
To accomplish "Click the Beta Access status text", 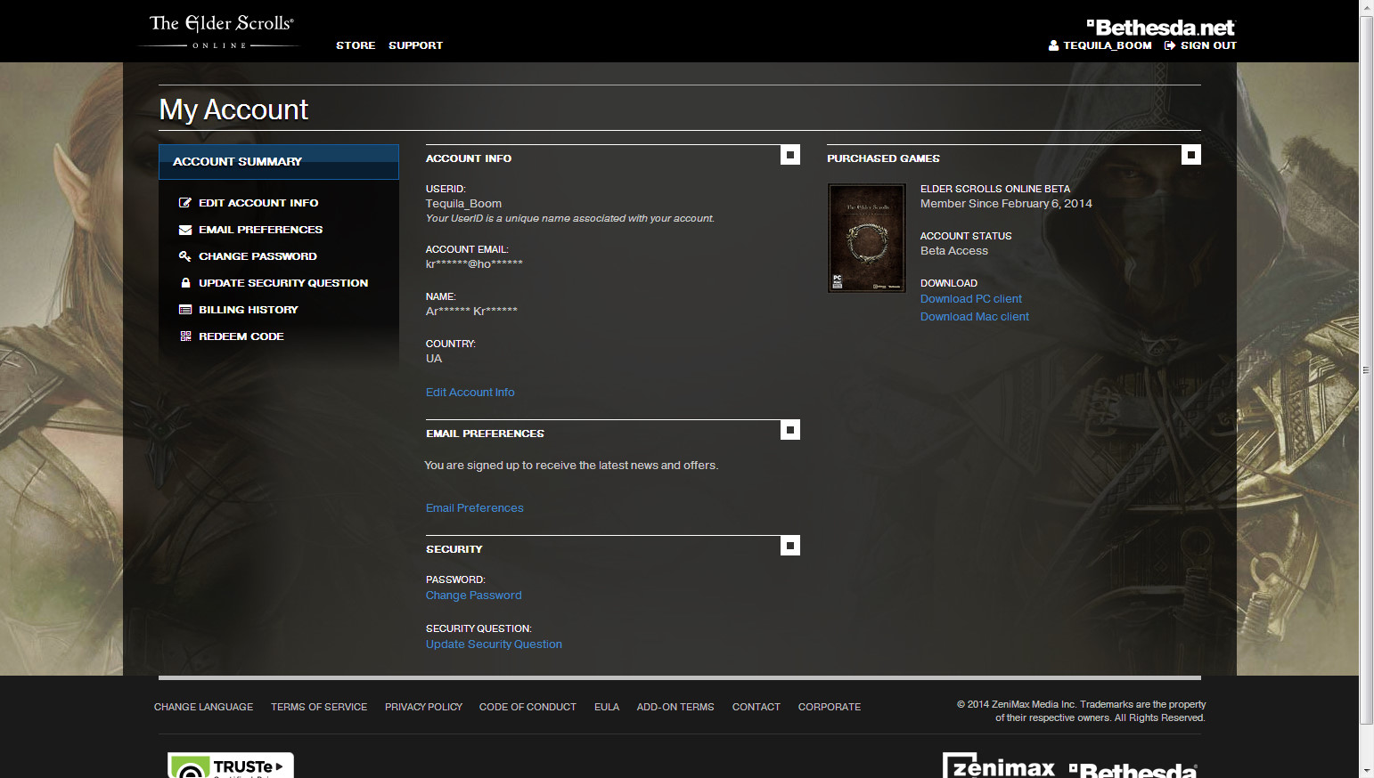I will pos(954,251).
